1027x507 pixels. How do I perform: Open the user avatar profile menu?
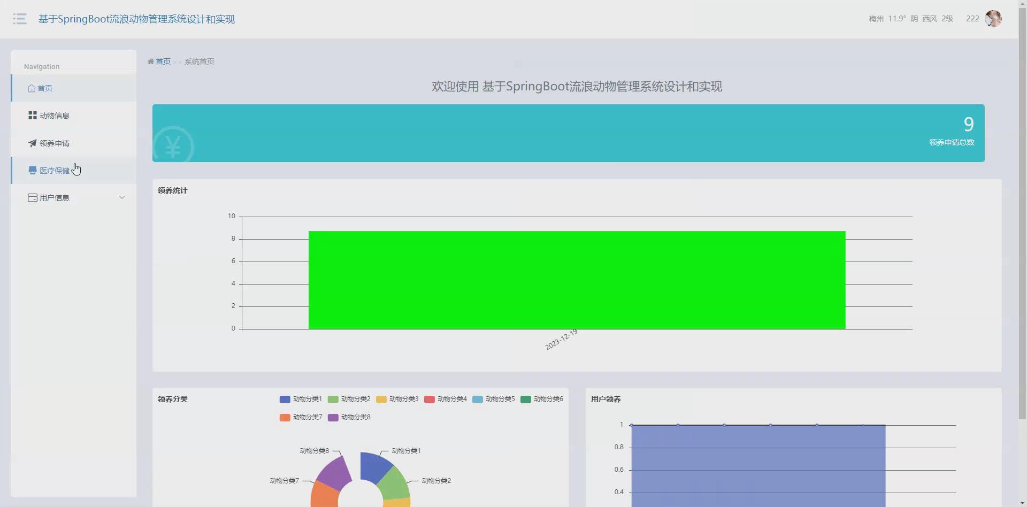993,19
